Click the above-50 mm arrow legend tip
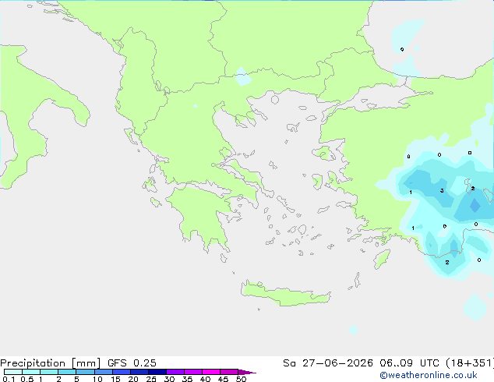 click(247, 372)
